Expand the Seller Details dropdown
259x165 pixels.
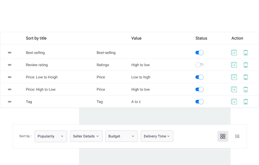click(86, 137)
